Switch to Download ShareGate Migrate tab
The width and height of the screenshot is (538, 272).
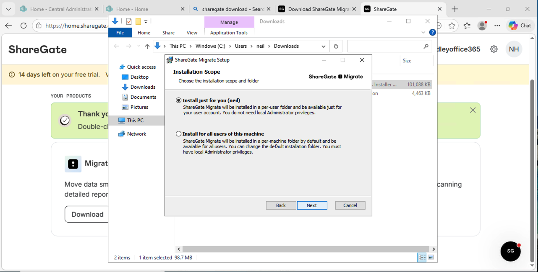coord(318,9)
